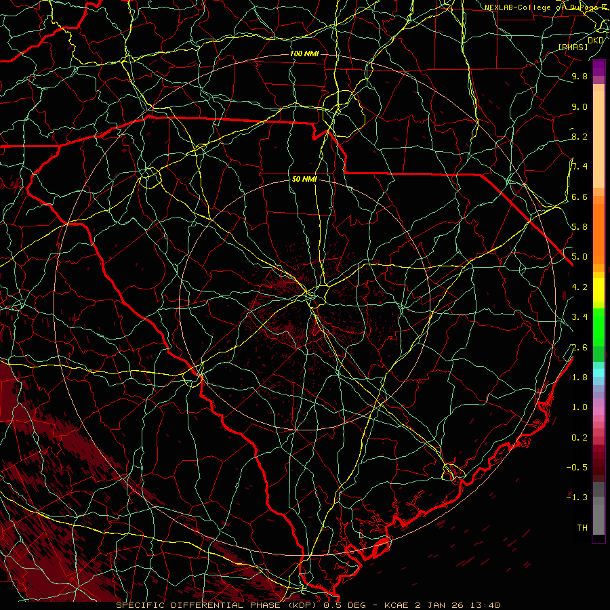Pick the bright yellow segment of the color bar
This screenshot has width=610, height=610.
click(598, 290)
